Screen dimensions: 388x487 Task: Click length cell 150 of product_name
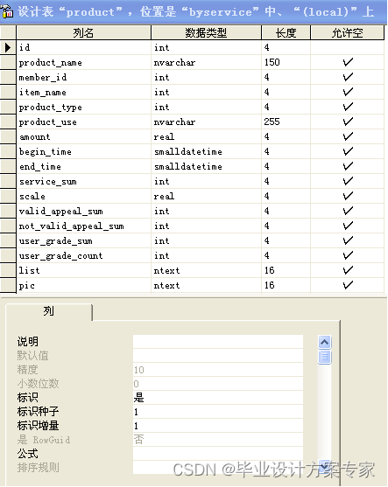pyautogui.click(x=286, y=62)
